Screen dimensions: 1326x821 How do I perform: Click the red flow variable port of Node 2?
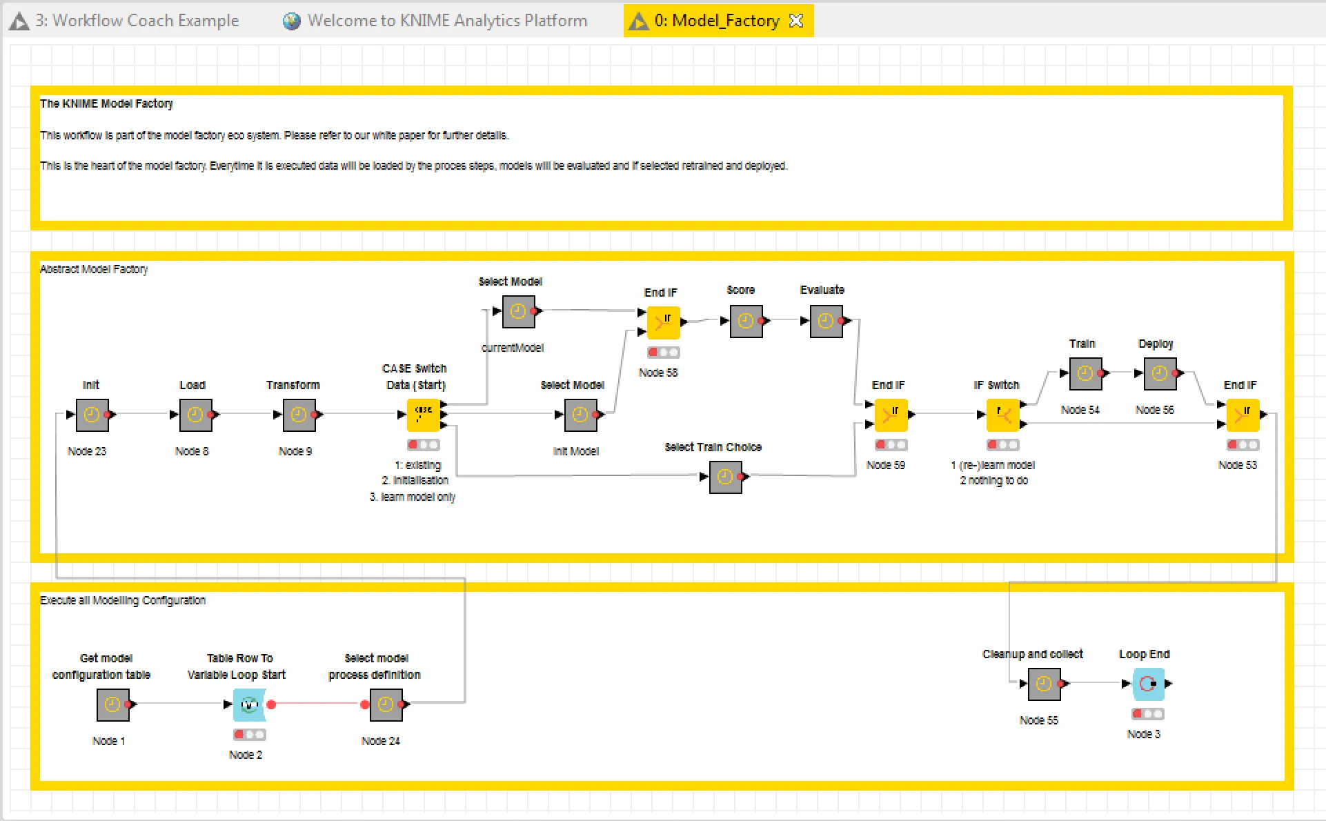click(x=271, y=704)
